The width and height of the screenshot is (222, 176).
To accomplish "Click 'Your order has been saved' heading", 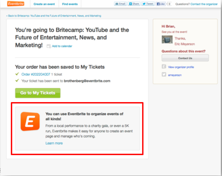I will point(60,67).
